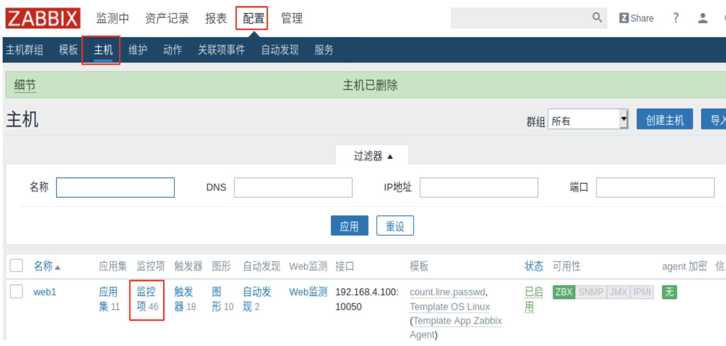Image resolution: width=726 pixels, height=346 pixels.
Task: Click the 主机已删除 message text
Action: tap(370, 85)
